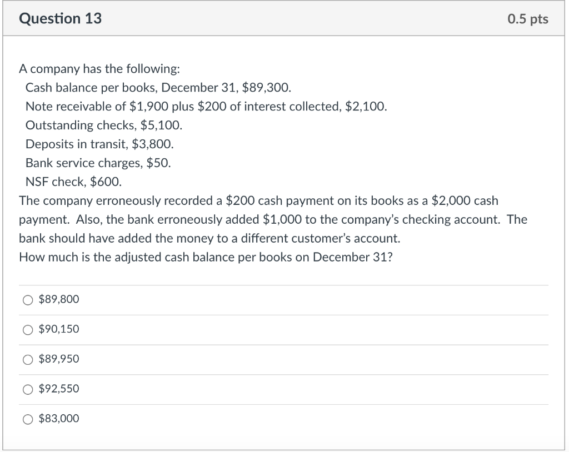This screenshot has width=569, height=452.
Task: Click the A company has the following text
Action: pyautogui.click(x=99, y=68)
